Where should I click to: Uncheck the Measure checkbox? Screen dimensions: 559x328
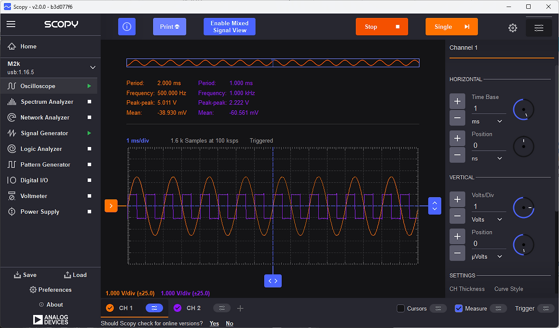[459, 308]
